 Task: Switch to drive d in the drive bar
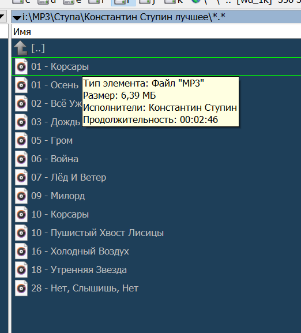click(x=47, y=2)
